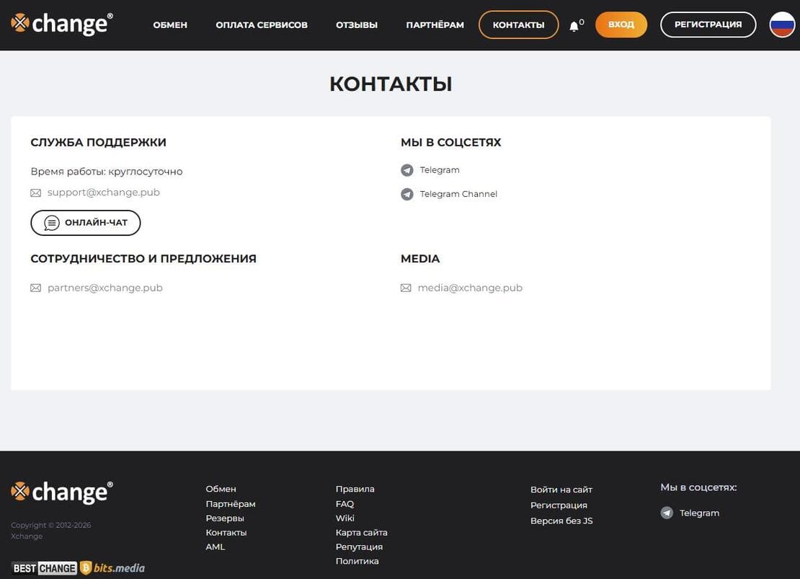Open the Обмен menu item
Viewport: 800px width, 579px height.
click(170, 25)
